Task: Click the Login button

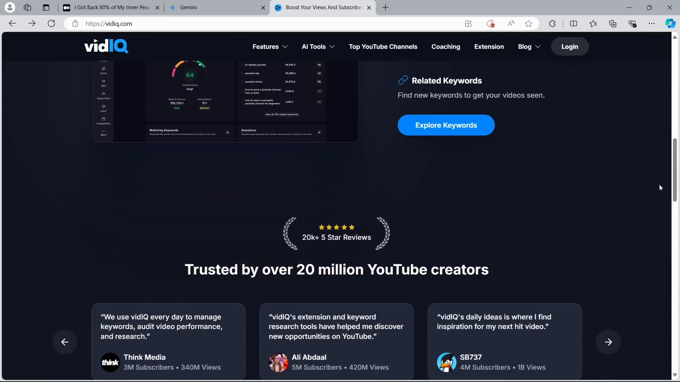Action: tap(569, 46)
